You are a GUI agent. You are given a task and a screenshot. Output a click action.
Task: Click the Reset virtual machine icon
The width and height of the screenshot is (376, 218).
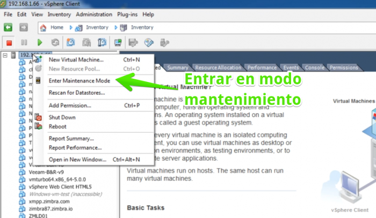(55, 42)
